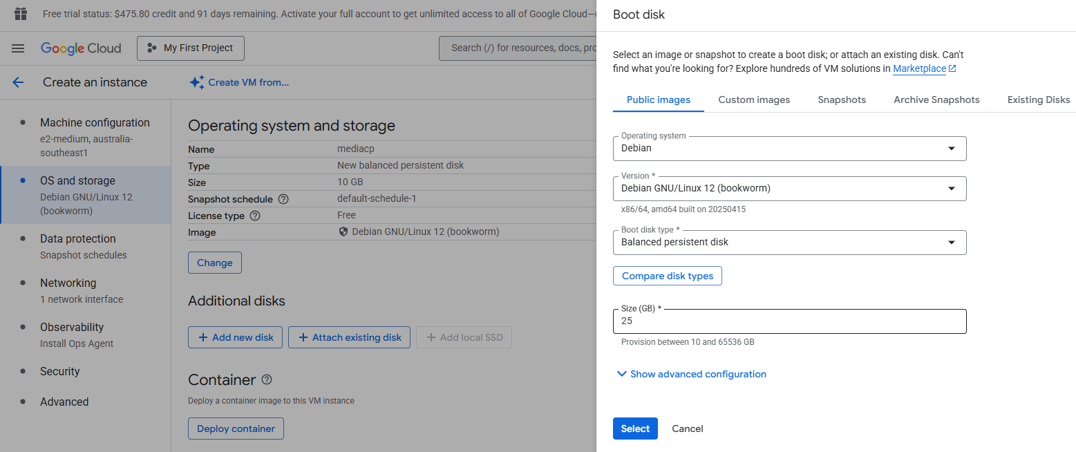Click the free trial gift icon
1076x452 pixels.
pos(21,14)
